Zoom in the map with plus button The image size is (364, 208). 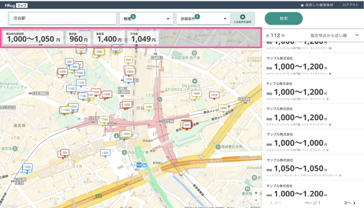256,193
